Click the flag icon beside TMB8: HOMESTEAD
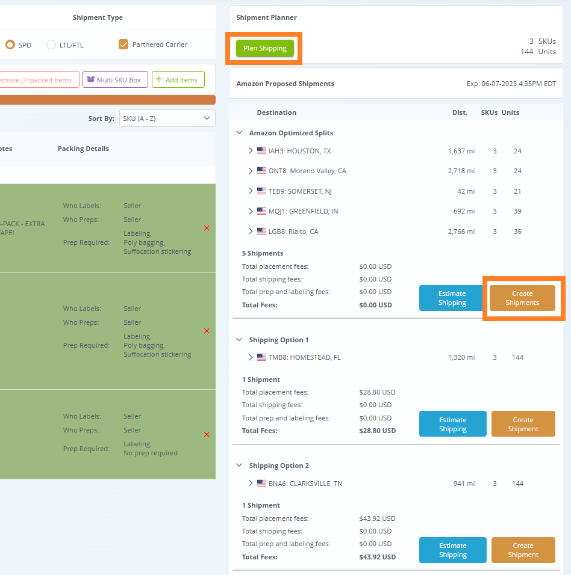571x575 pixels. [x=261, y=357]
